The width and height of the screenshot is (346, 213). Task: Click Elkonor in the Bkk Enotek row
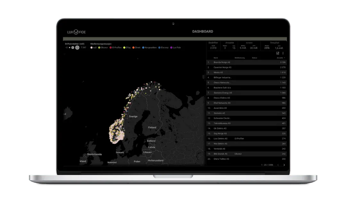(238, 154)
